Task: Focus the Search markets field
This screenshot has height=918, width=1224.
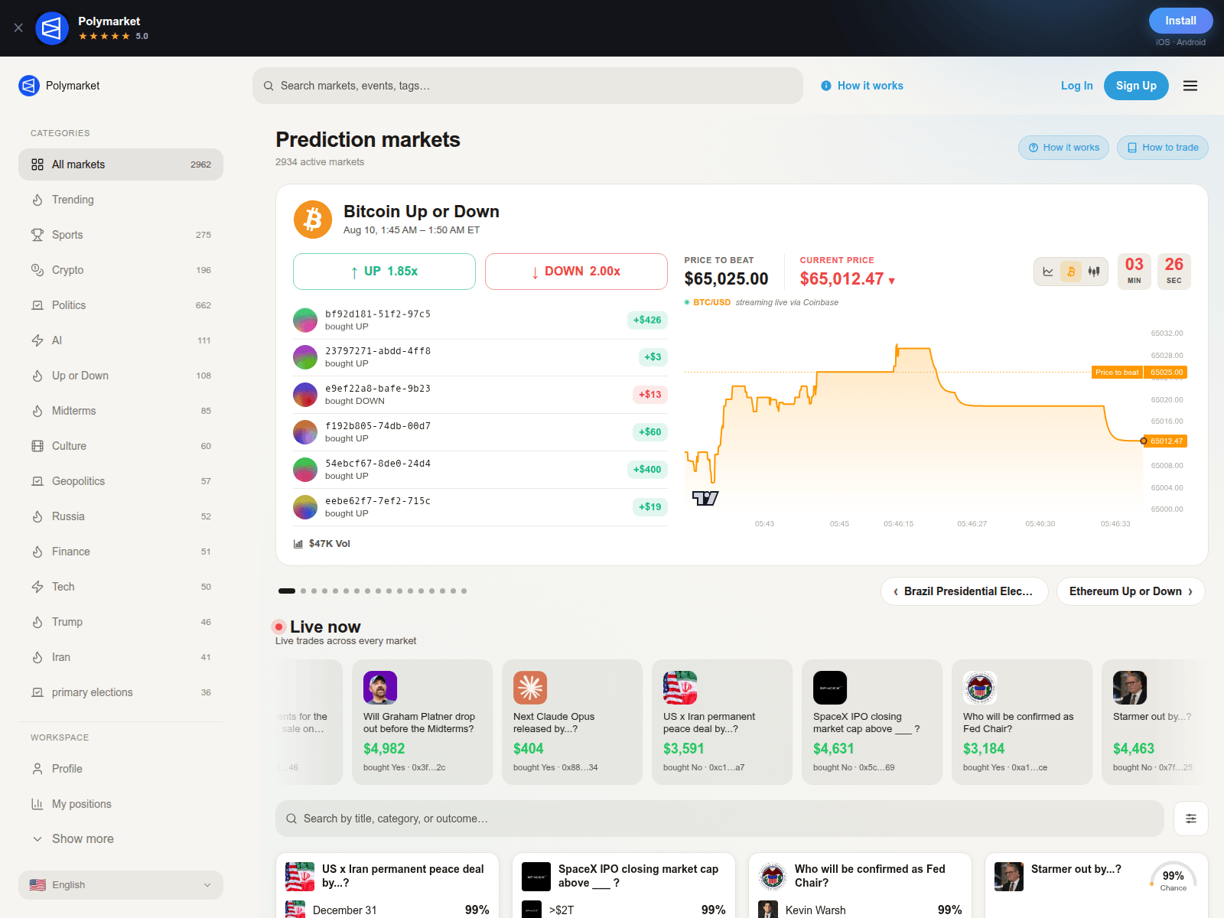Action: (528, 86)
